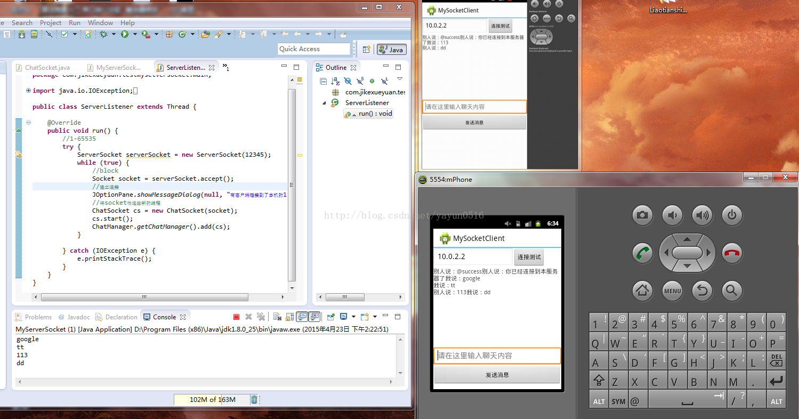The height and width of the screenshot is (419, 799).
Task: Open the Outline view menu triangle
Action: point(400,79)
